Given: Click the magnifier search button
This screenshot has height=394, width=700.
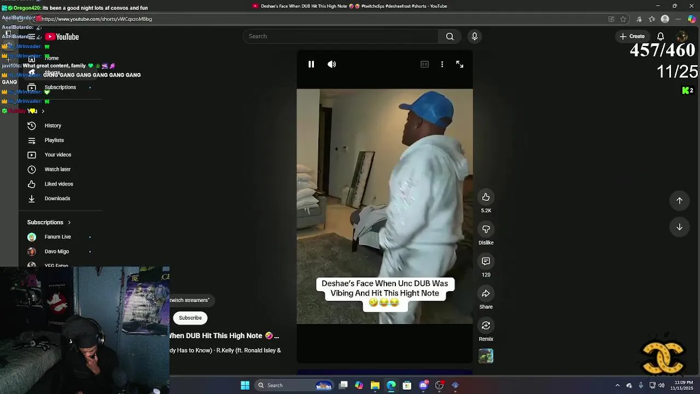Looking at the screenshot, I should [x=450, y=37].
